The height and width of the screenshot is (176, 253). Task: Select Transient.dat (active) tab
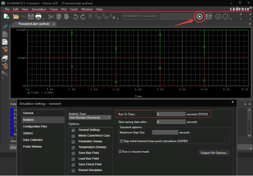point(34,24)
